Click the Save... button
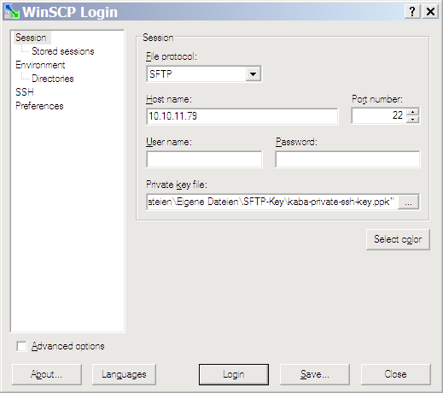Screen dimensions: 443x393 (315, 374)
